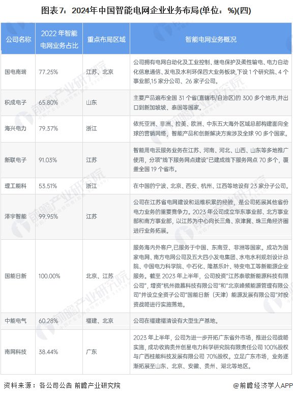293x396 pixels.
Task: Click the 南网科技 company name
Action: pos(15,352)
